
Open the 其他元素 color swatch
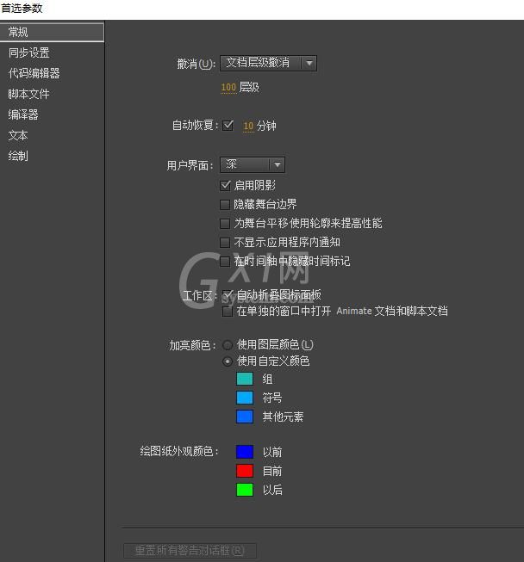coord(245,417)
